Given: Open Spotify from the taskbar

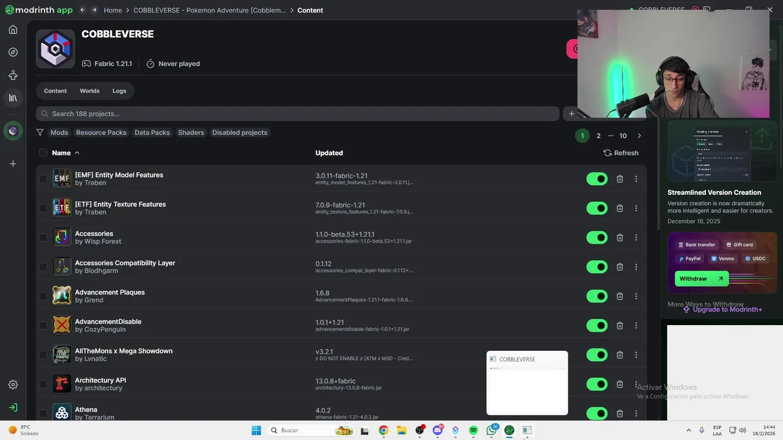Looking at the screenshot, I should point(473,430).
